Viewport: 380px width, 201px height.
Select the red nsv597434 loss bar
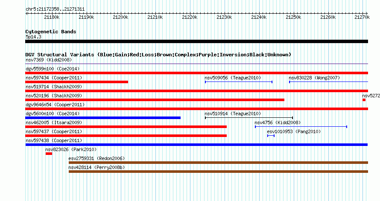coord(76,82)
